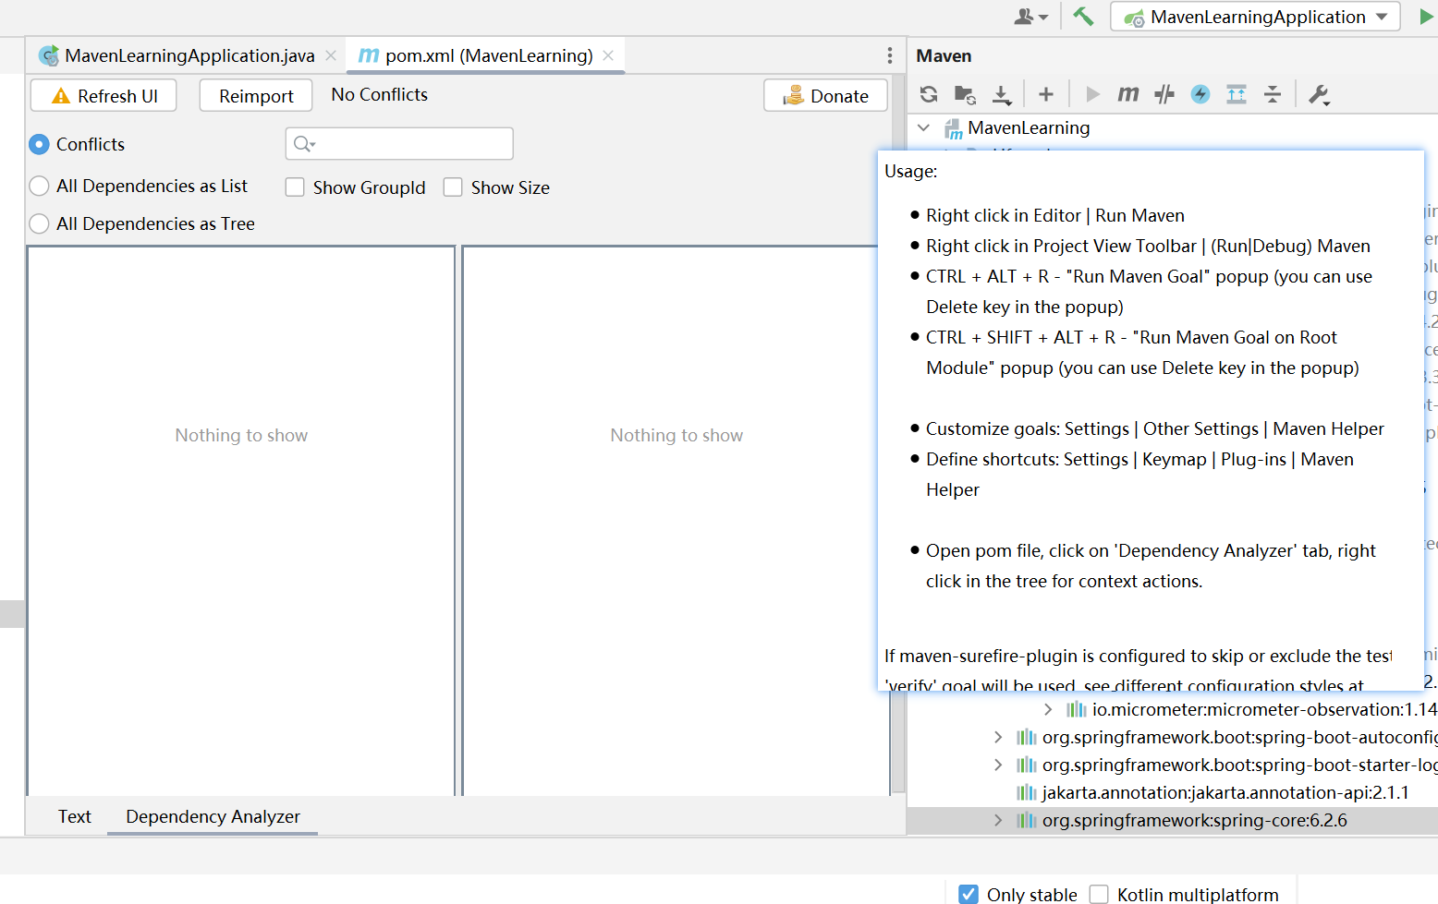Open Maven Settings wrench icon
1438x904 pixels.
(x=1319, y=94)
